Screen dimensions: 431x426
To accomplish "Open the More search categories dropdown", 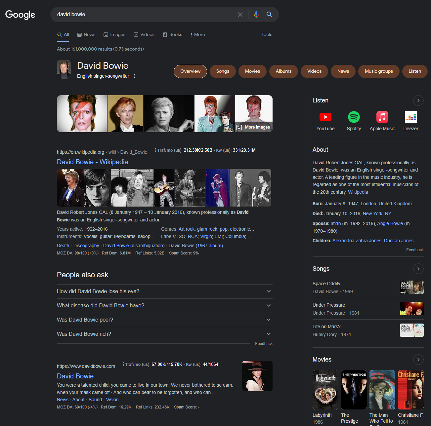I will [x=198, y=34].
